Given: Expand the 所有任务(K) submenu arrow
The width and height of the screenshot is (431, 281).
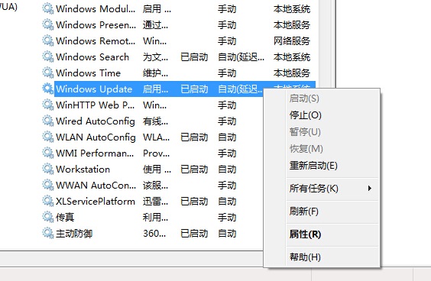Looking at the screenshot, I should click(x=370, y=189).
